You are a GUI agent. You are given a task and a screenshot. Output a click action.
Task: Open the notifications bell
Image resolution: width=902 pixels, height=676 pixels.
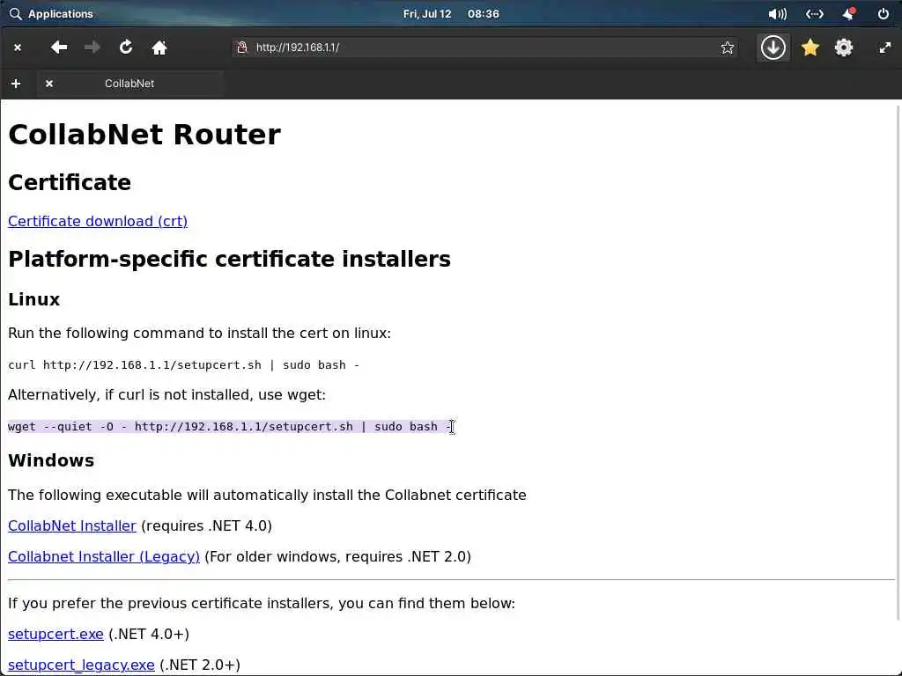click(848, 14)
